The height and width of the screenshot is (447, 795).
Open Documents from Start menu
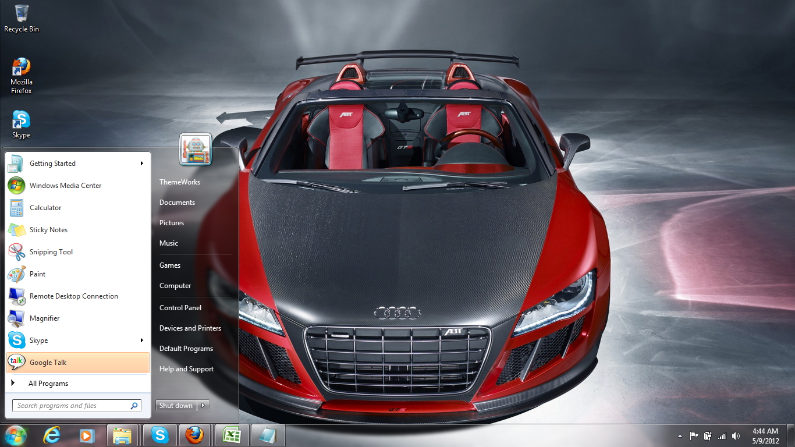pyautogui.click(x=177, y=203)
